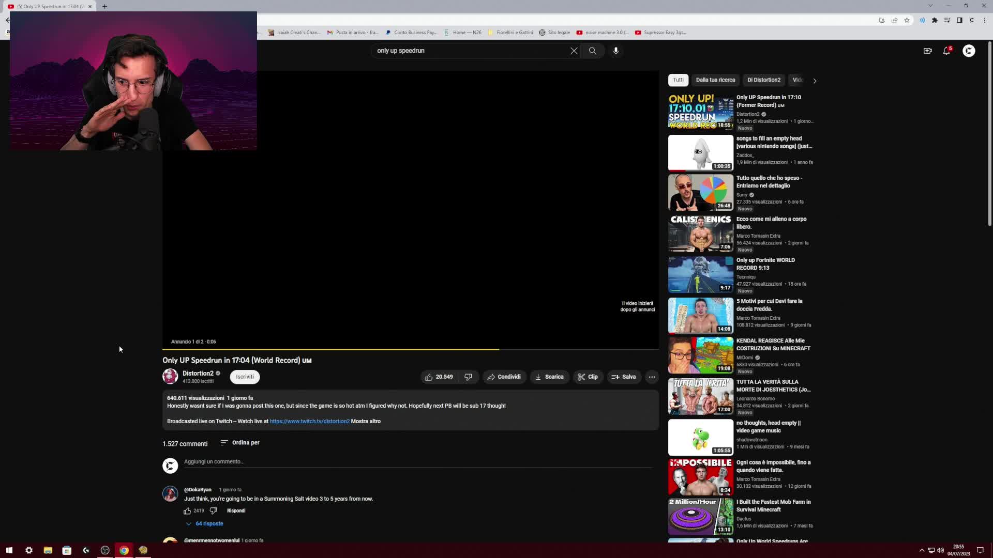Image resolution: width=993 pixels, height=558 pixels.
Task: Click the search magnifier button
Action: coord(593,51)
